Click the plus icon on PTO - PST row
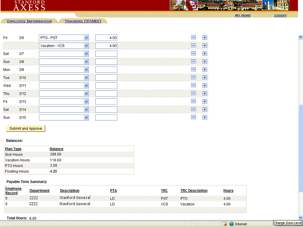Screen dimensions: 303x227 (x=205, y=37)
